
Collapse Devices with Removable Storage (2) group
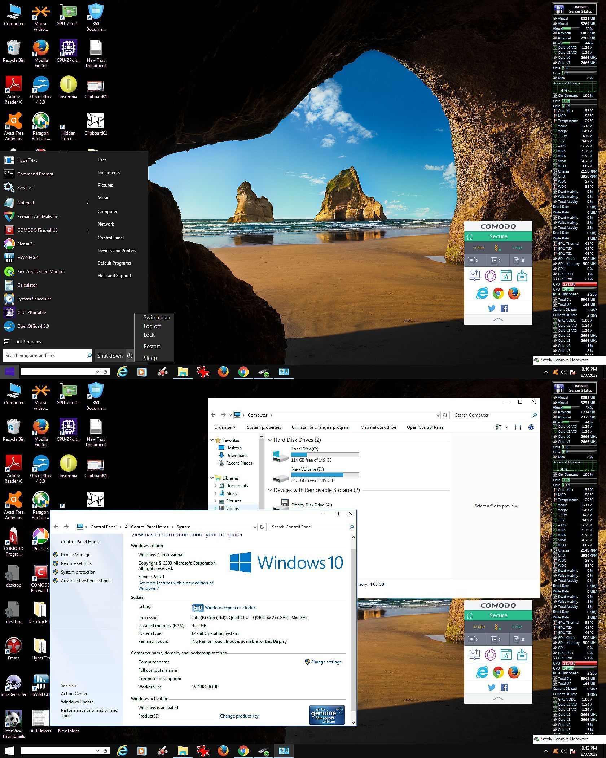[270, 490]
